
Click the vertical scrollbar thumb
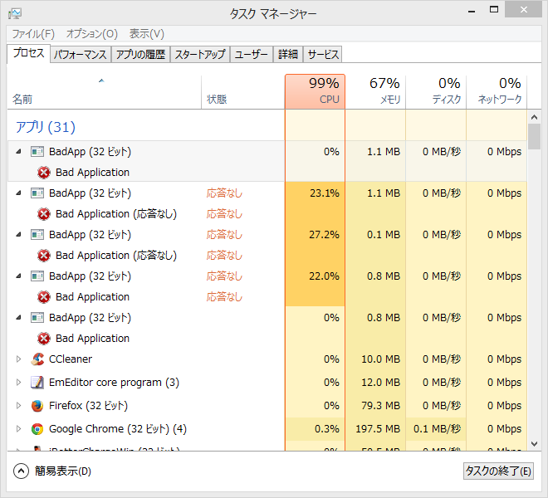click(534, 136)
